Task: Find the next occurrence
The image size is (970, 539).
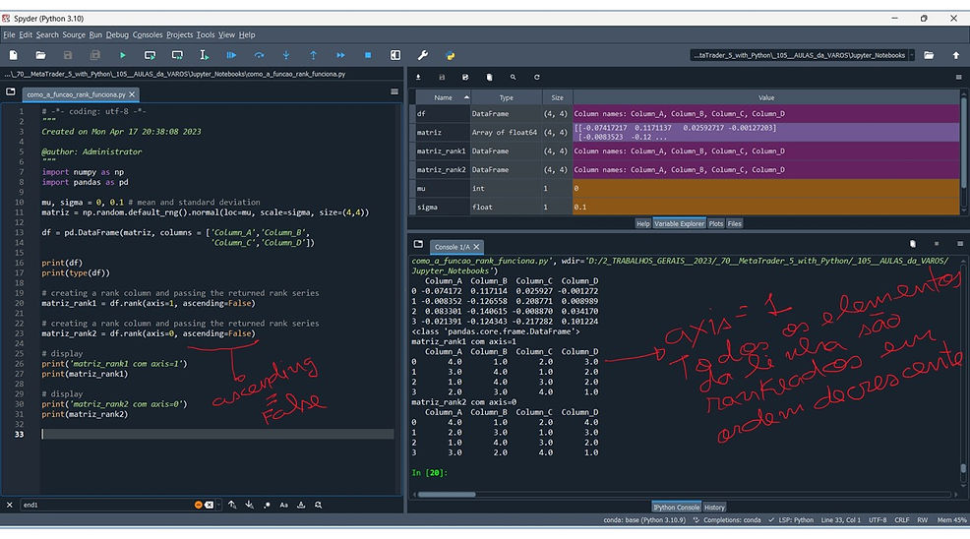Action: click(249, 505)
